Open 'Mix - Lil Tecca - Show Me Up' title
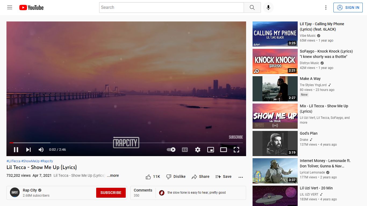This screenshot has width=367, height=206. pyautogui.click(x=324, y=109)
